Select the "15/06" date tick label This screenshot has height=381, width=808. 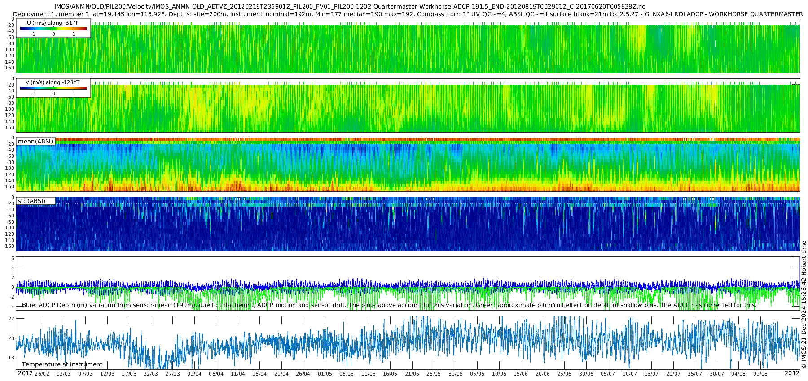pos(521,374)
